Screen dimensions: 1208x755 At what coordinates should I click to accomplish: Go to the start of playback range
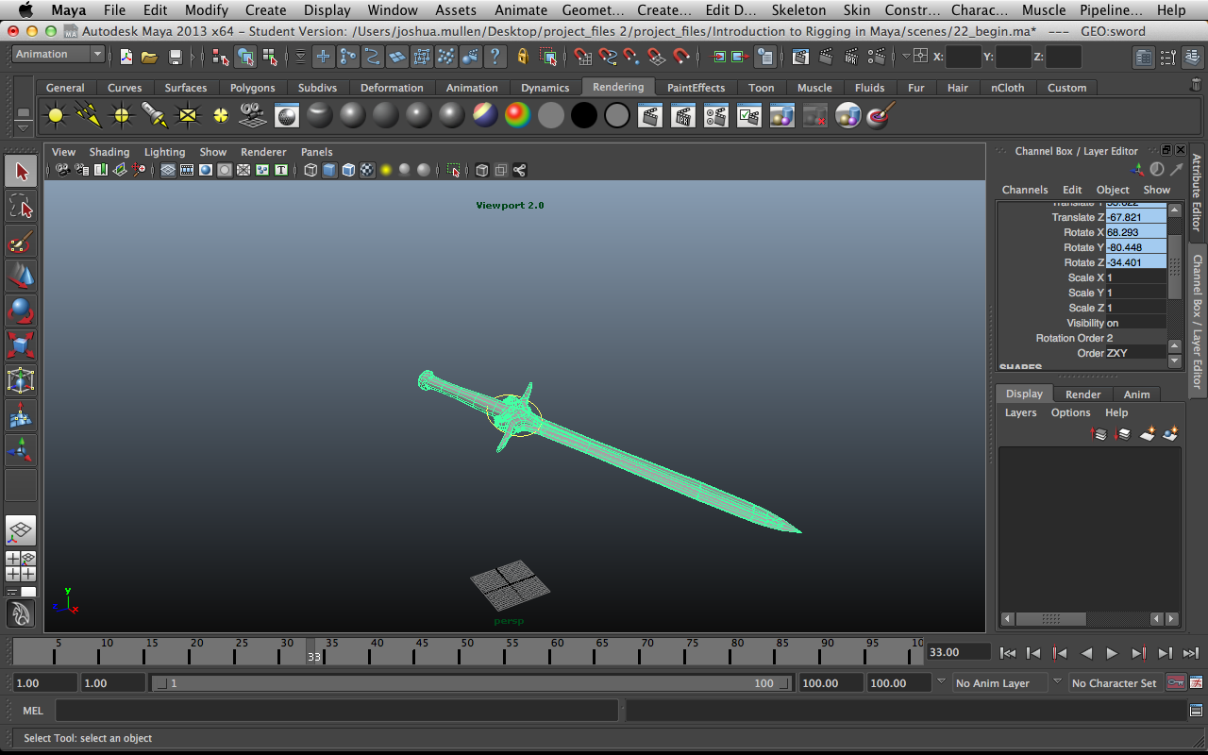(x=1008, y=652)
